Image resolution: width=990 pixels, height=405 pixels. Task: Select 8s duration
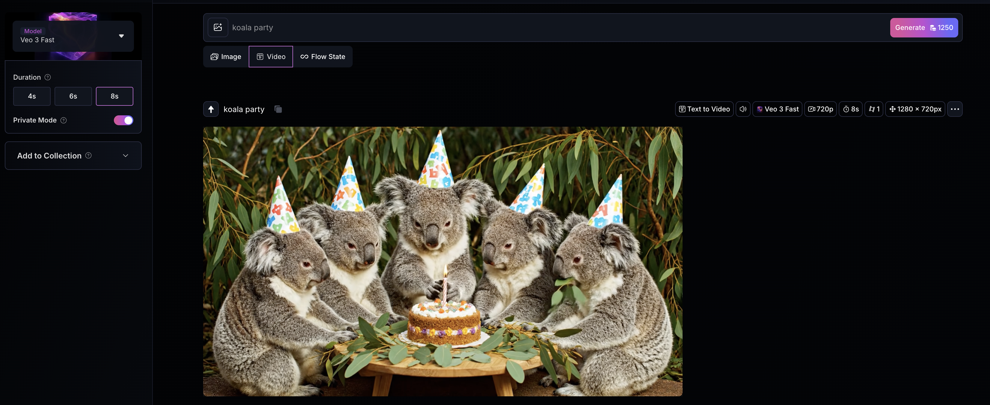[114, 96]
